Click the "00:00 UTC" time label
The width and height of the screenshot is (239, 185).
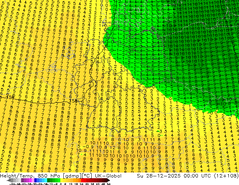pos(197,176)
